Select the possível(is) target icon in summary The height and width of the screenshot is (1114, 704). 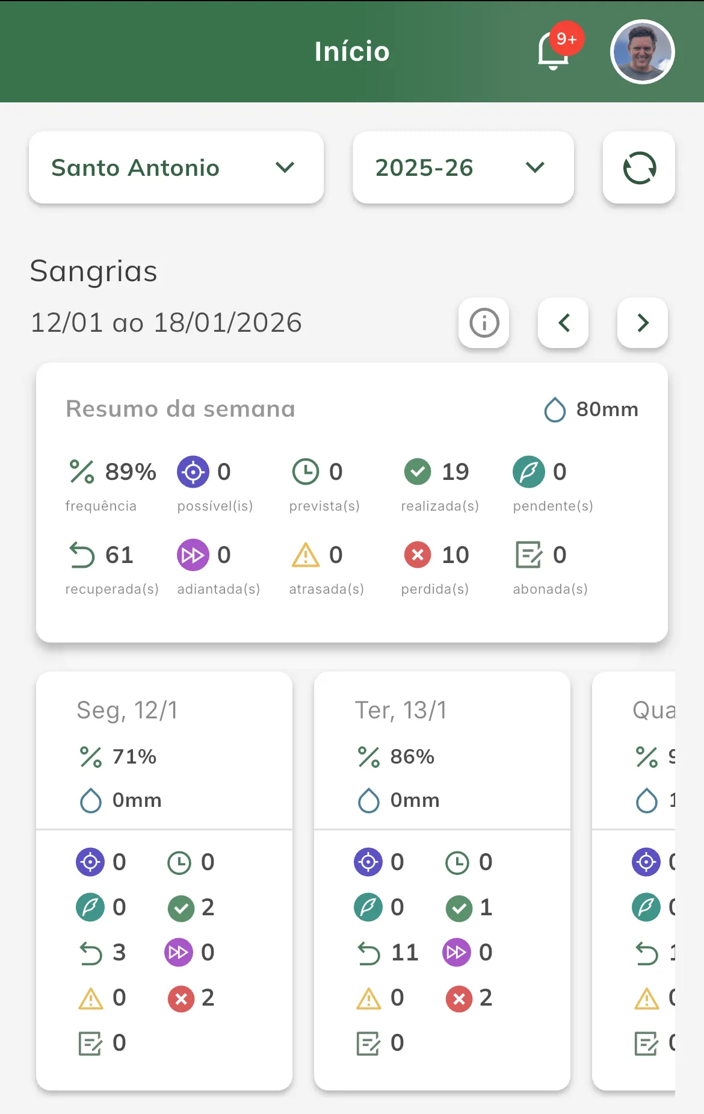pyautogui.click(x=193, y=471)
